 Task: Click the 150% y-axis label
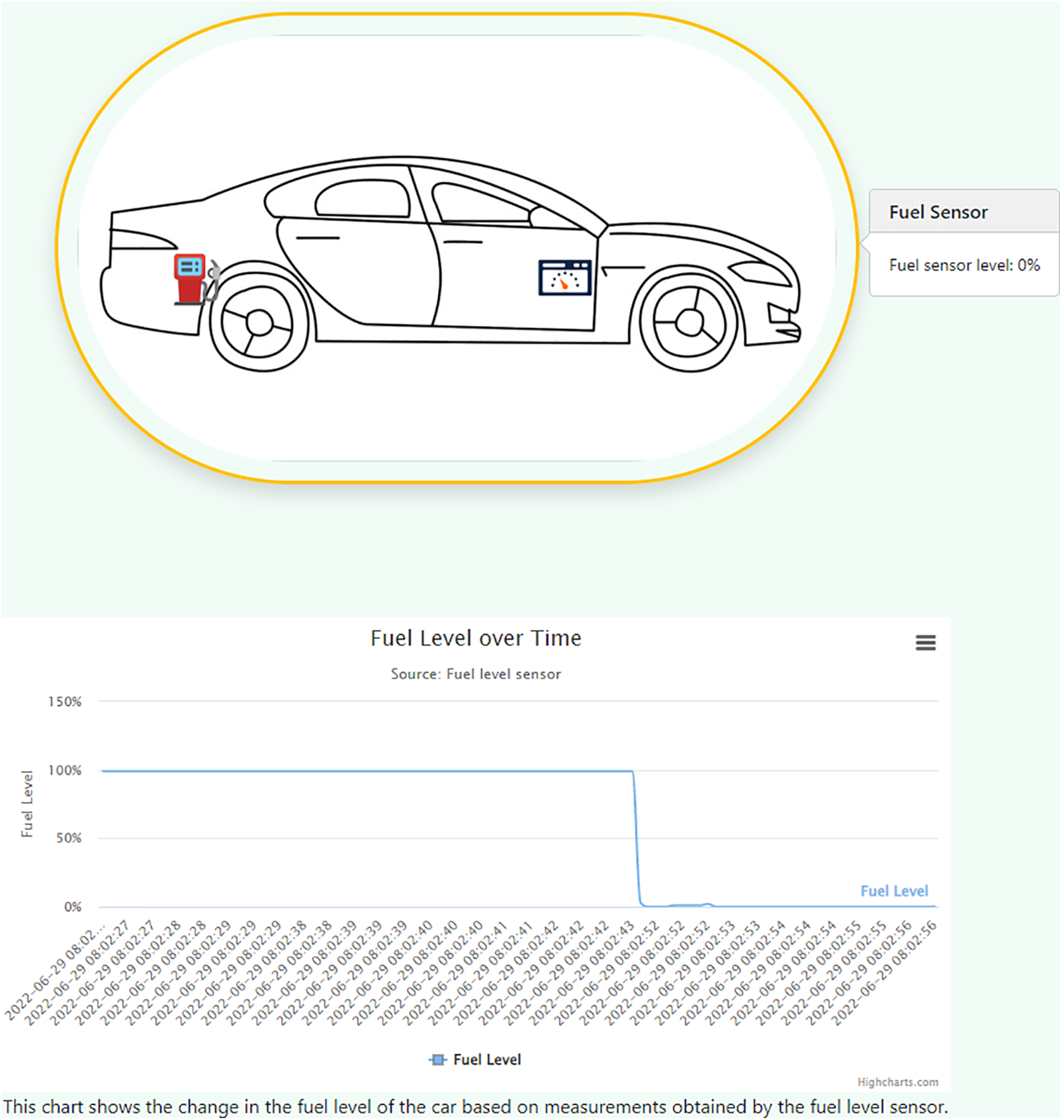[x=65, y=702]
